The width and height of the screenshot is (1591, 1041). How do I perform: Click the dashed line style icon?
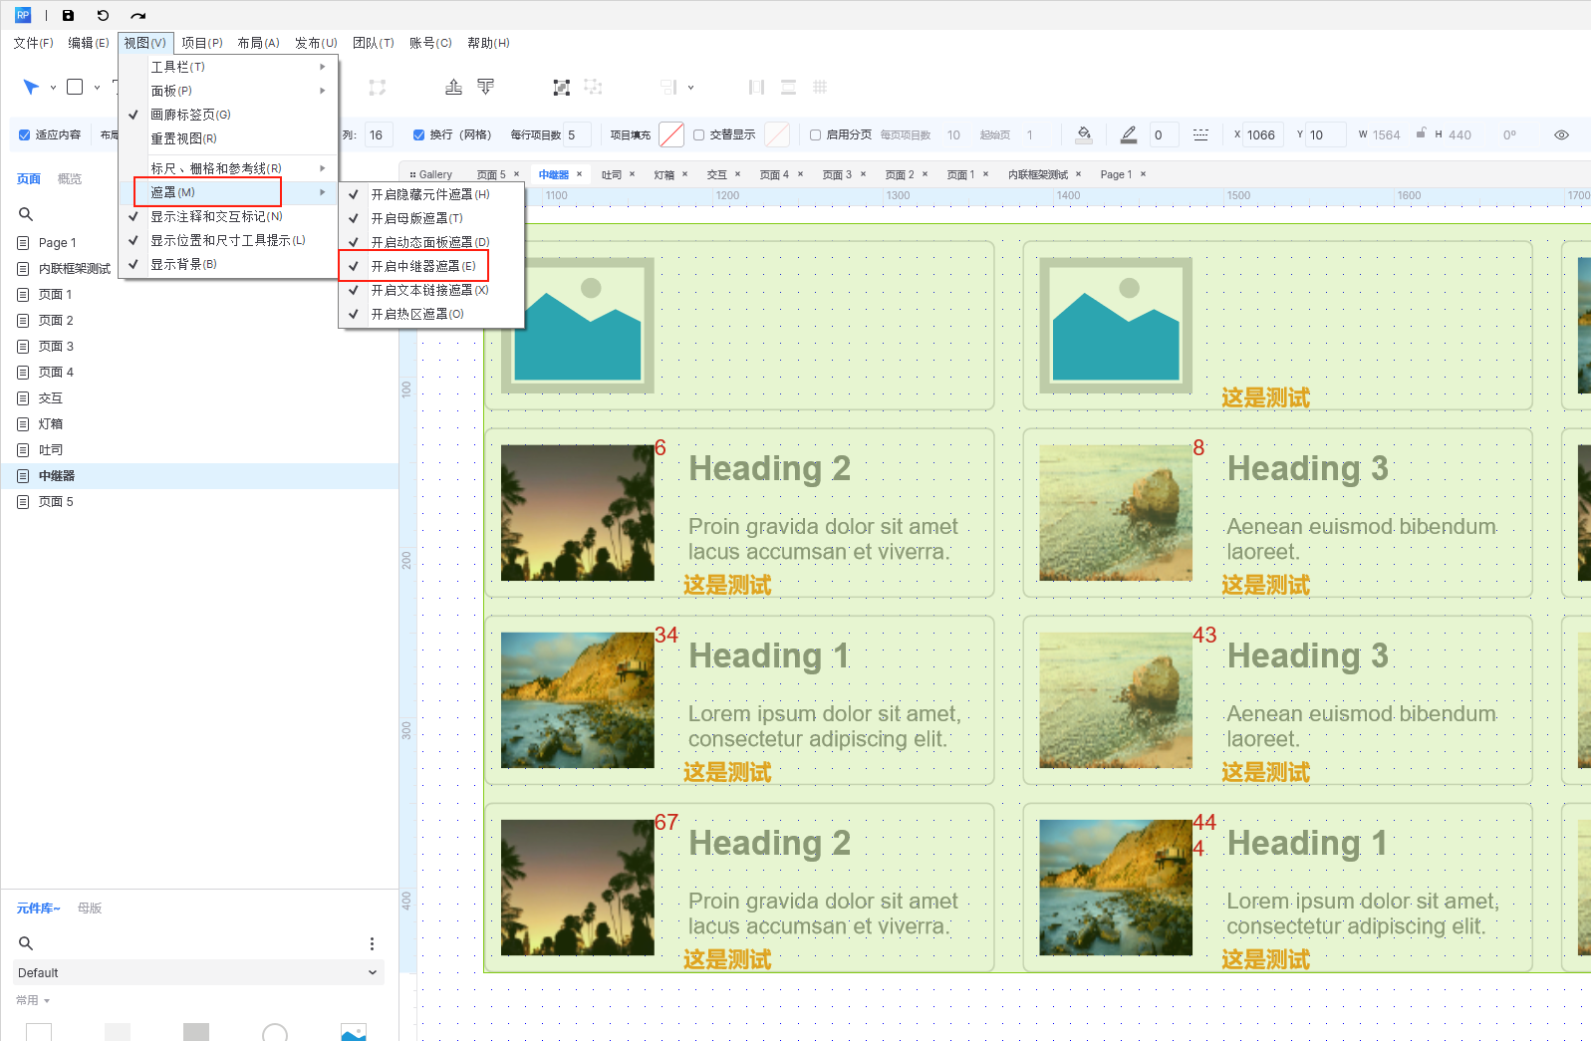(1200, 134)
